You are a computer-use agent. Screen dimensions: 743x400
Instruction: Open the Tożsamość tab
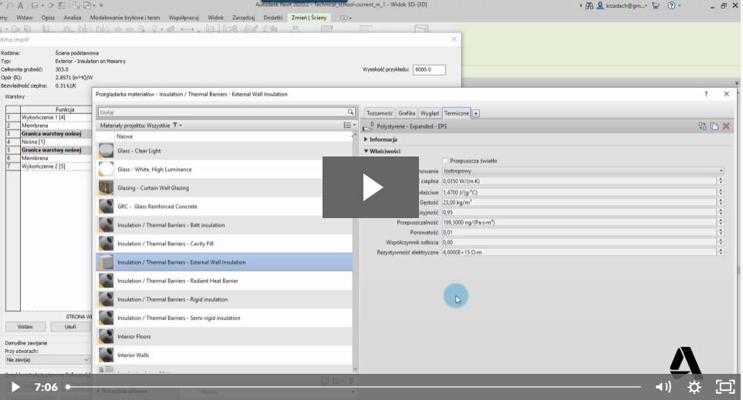click(x=380, y=113)
